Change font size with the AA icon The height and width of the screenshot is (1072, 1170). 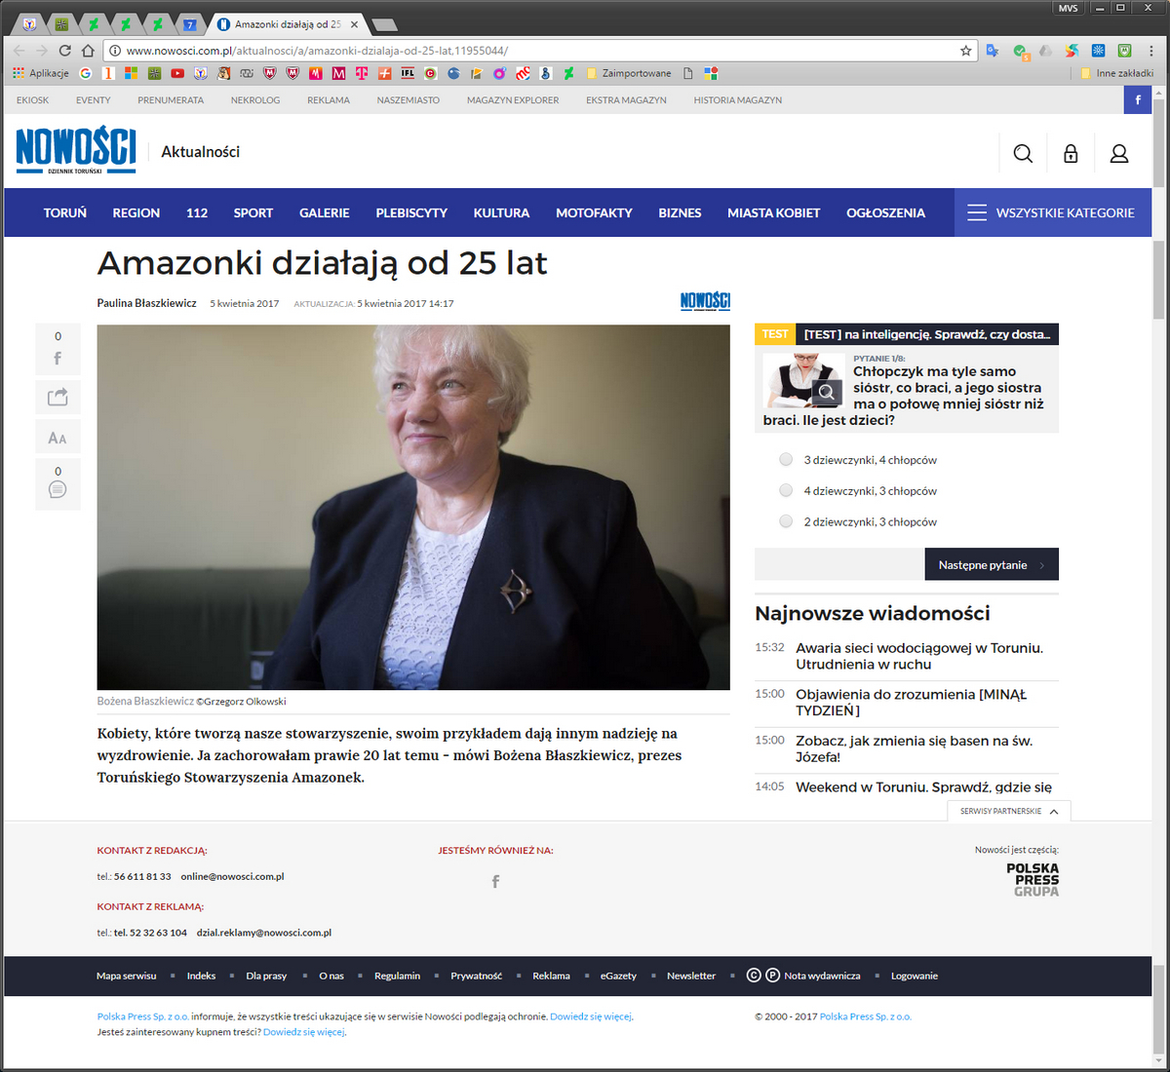58,438
